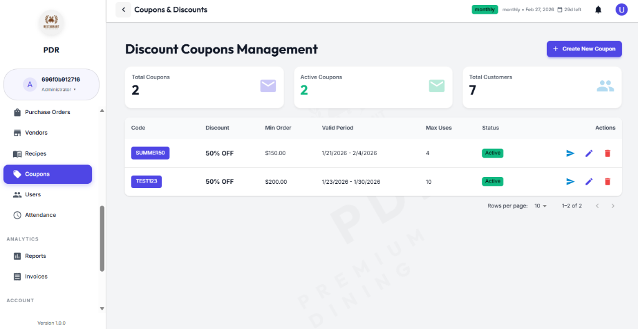Click the Recipes book icon
This screenshot has width=638, height=329.
(x=17, y=154)
